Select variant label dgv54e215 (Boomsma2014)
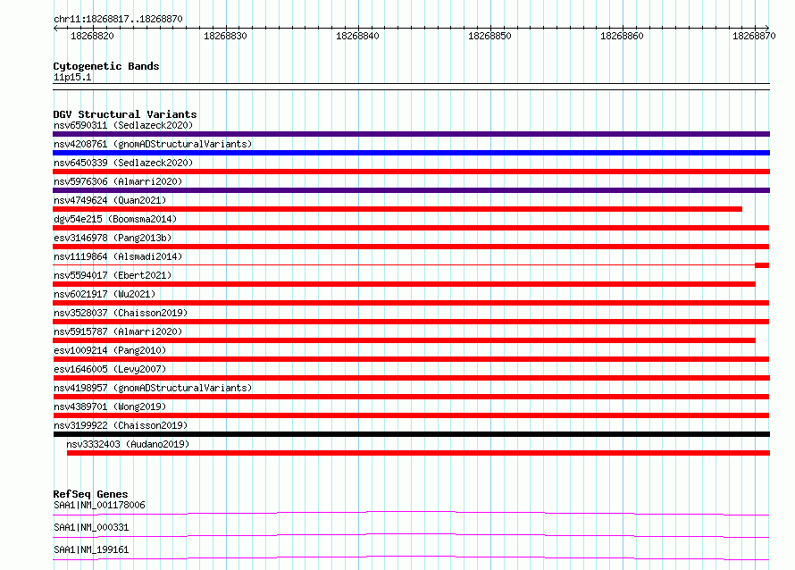 (115, 219)
